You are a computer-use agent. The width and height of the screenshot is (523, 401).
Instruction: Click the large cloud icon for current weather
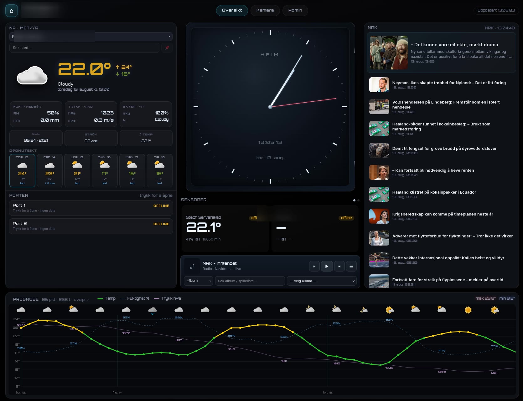coord(32,75)
